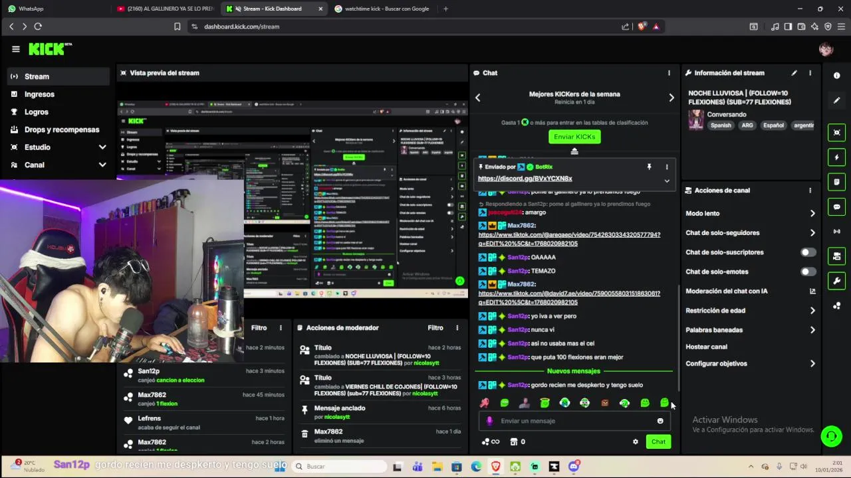Toggle Chat de solo-suscriptores
851x478 pixels.
pyautogui.click(x=808, y=252)
